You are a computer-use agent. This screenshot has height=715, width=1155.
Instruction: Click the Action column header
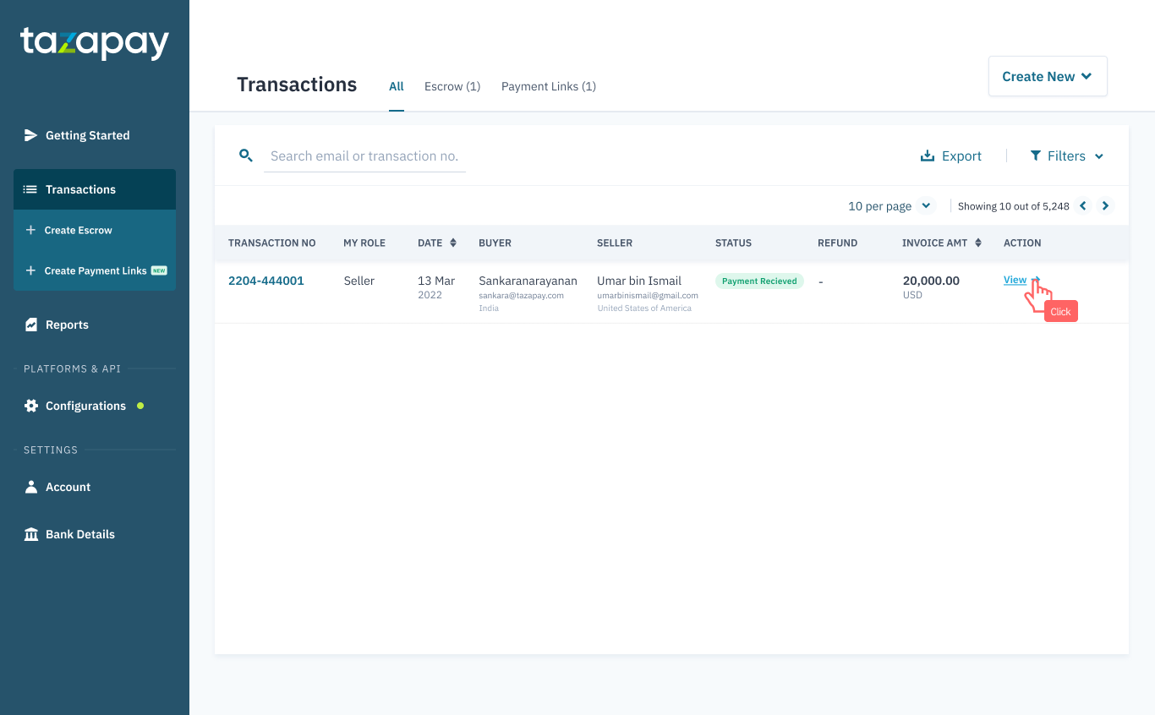(1022, 243)
